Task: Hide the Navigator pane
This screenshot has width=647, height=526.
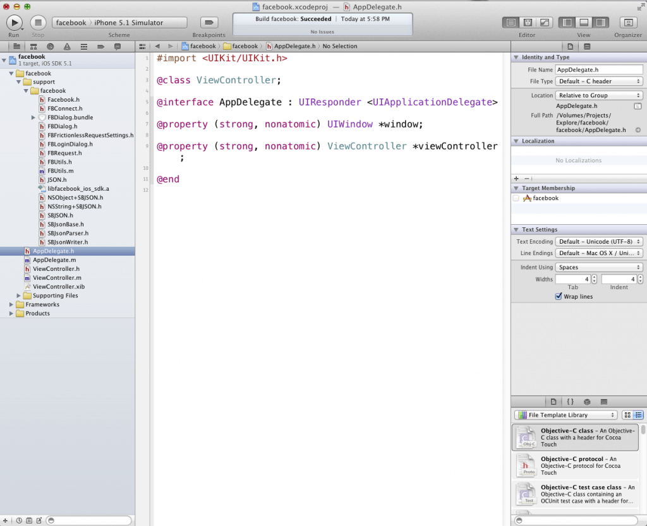Action: 567,23
